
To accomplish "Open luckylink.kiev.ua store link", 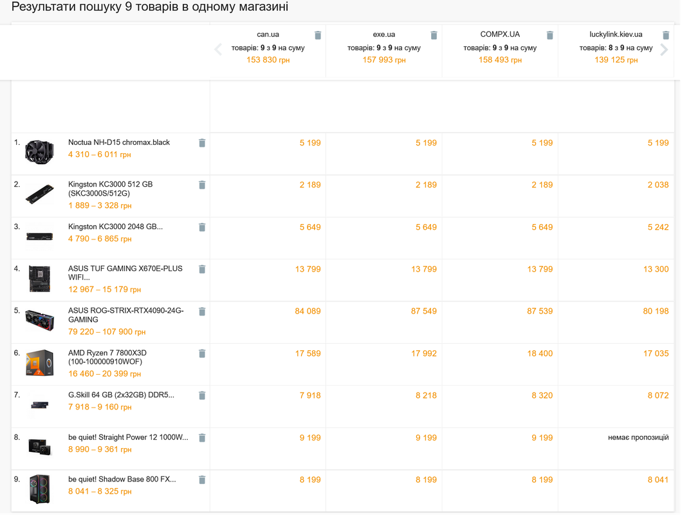I will [x=616, y=34].
